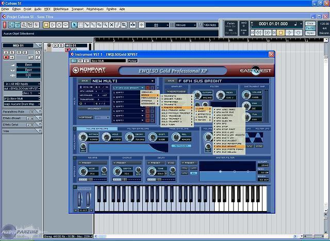Toggle Snap on/off button

pos(142,25)
